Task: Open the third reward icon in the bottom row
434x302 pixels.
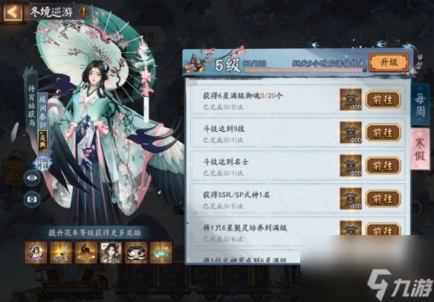Action: (x=85, y=252)
